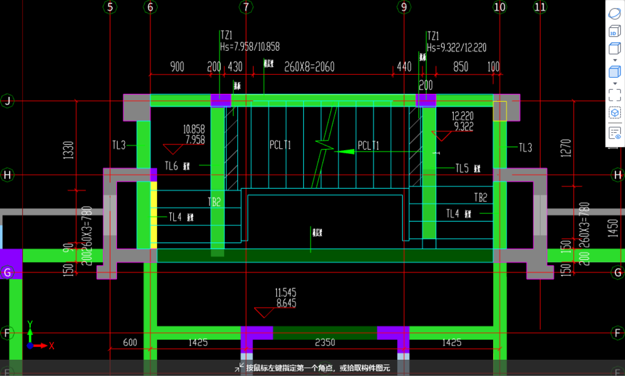The image size is (625, 376).
Task: Click axis bubble F on the right edge
Action: pos(618,332)
